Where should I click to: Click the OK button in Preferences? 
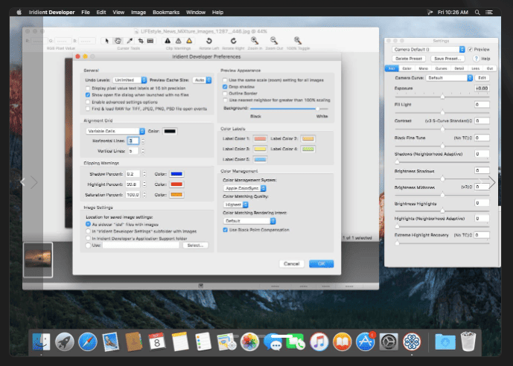(322, 264)
